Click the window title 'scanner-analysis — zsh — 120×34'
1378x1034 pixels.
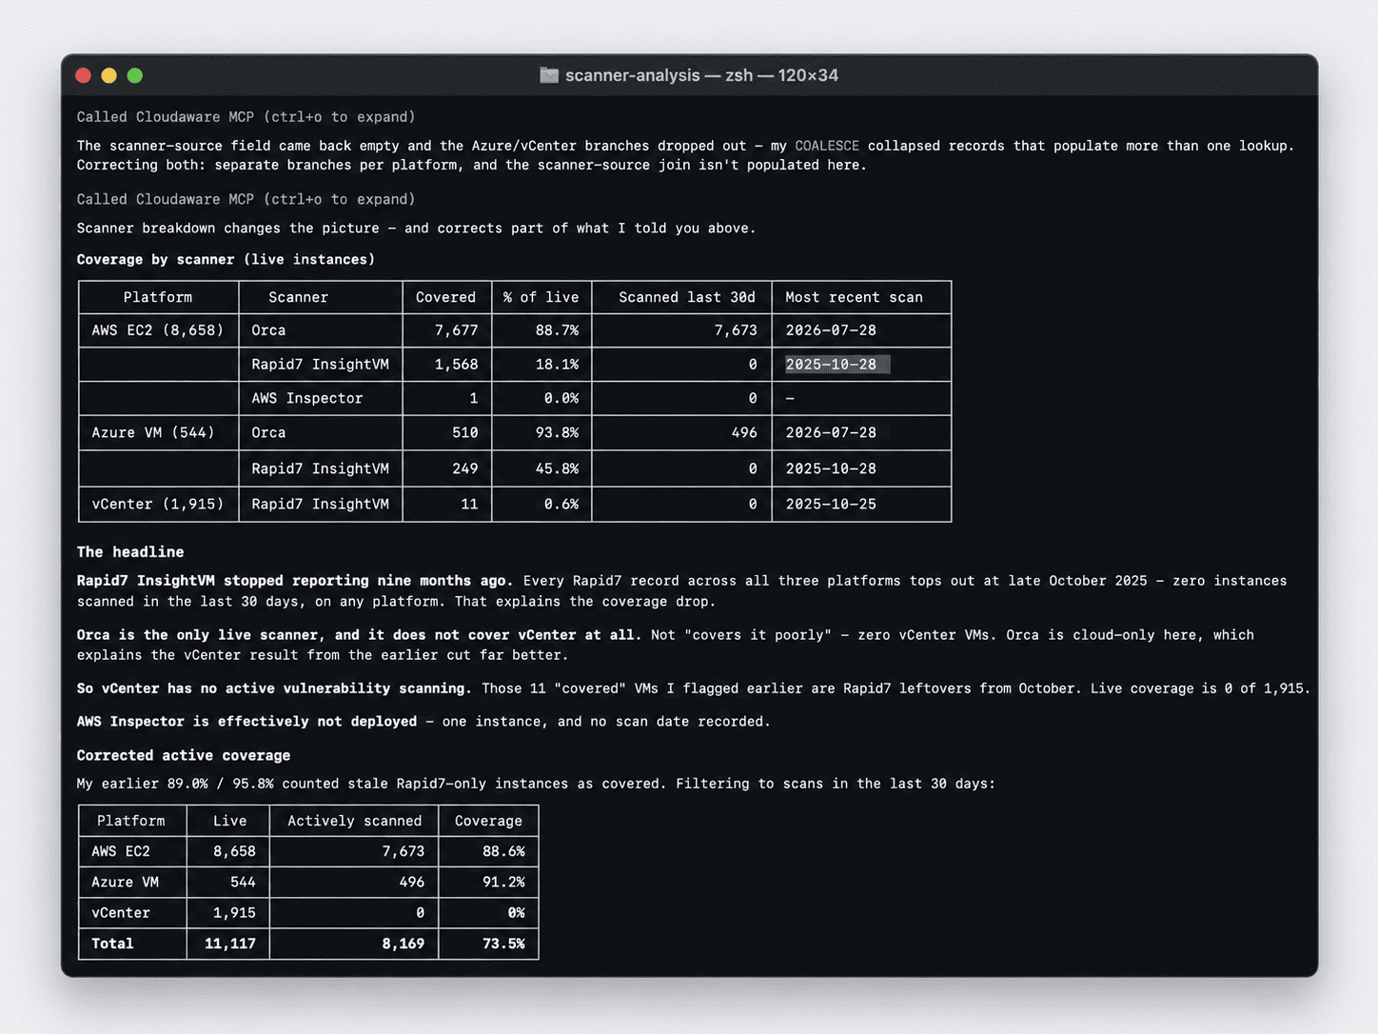pyautogui.click(x=701, y=75)
